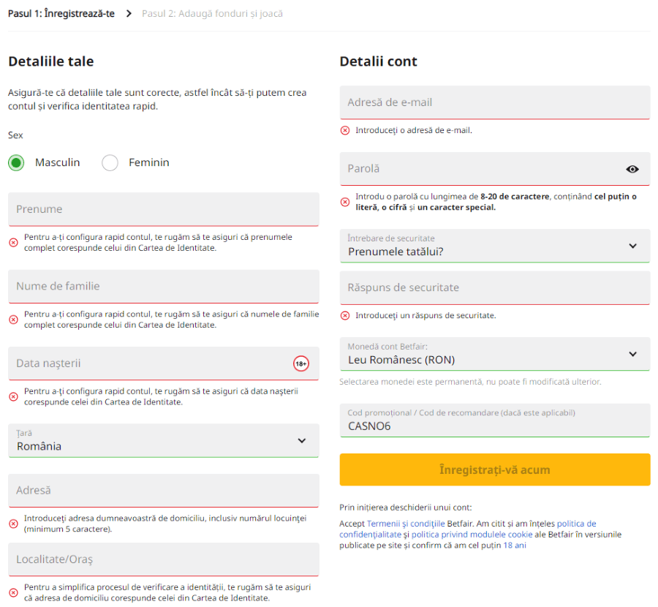Click error icon under Prenume field

point(13,243)
